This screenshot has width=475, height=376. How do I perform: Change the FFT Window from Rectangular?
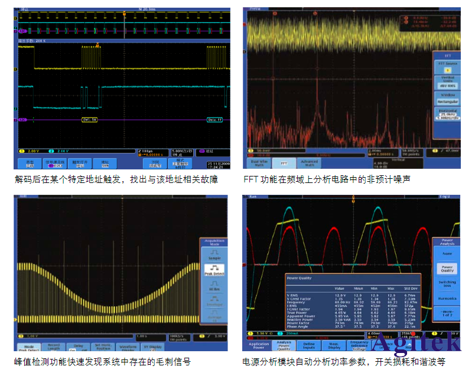click(449, 101)
